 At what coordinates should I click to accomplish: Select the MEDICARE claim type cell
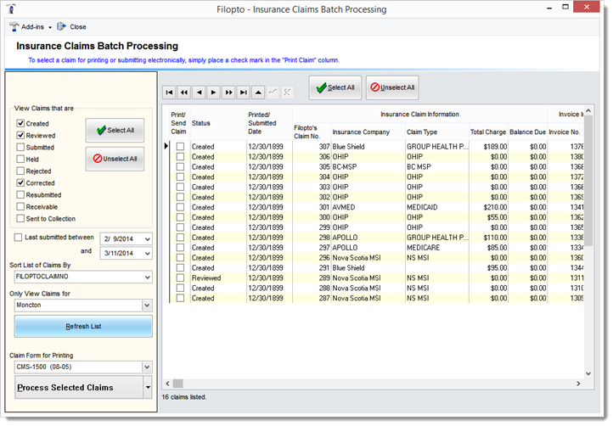[x=437, y=248]
